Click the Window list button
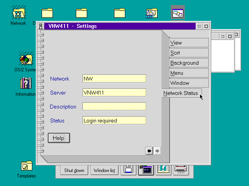Screen dimensions: 249x186 pos(105,170)
